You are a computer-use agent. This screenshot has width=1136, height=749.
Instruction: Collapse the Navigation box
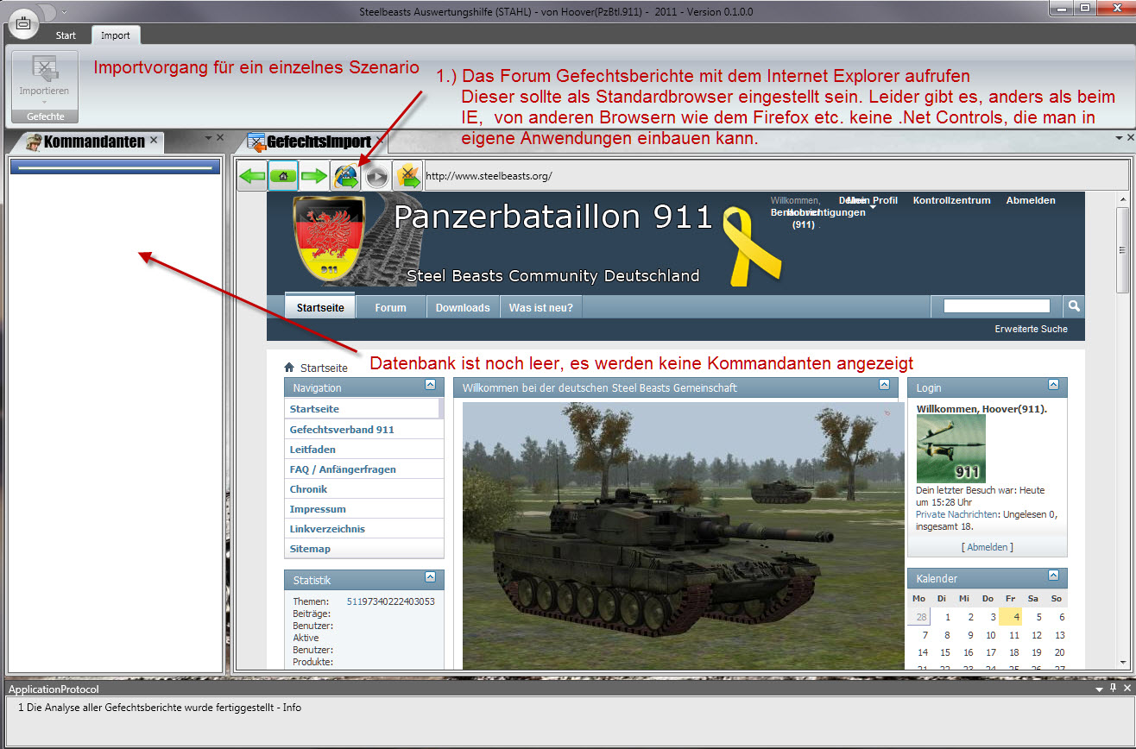pos(430,385)
